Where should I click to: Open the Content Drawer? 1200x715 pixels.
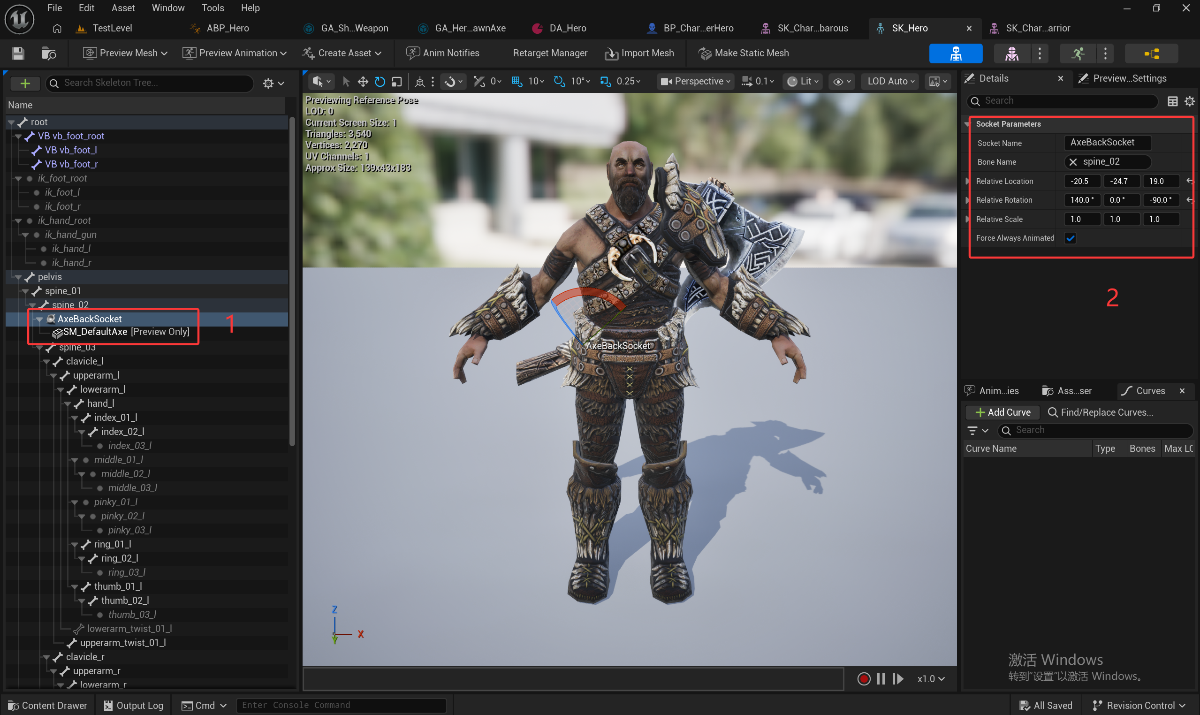[x=48, y=705]
